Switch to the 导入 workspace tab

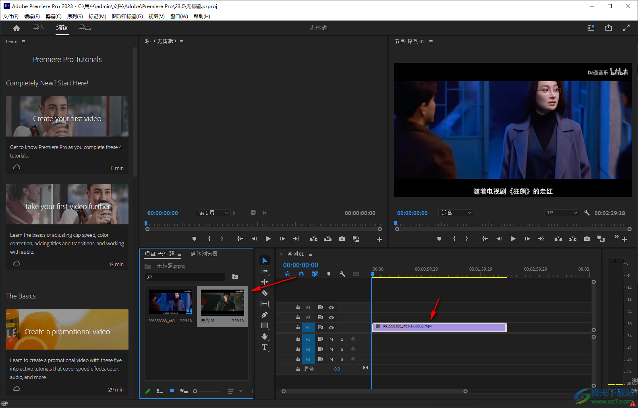tap(39, 27)
